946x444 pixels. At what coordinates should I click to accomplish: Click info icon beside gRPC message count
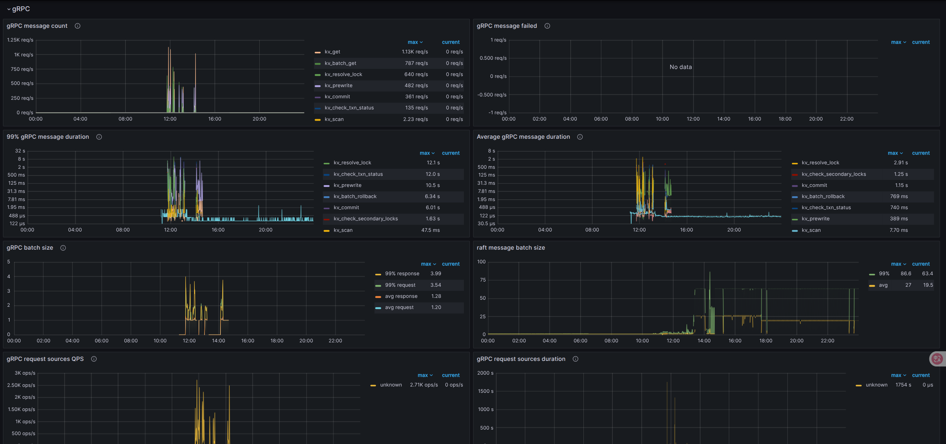click(78, 26)
